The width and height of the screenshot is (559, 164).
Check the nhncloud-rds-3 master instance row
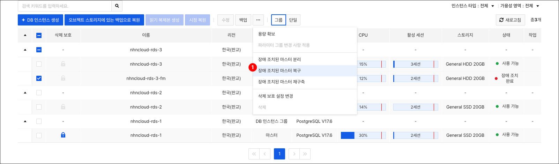tap(39, 64)
